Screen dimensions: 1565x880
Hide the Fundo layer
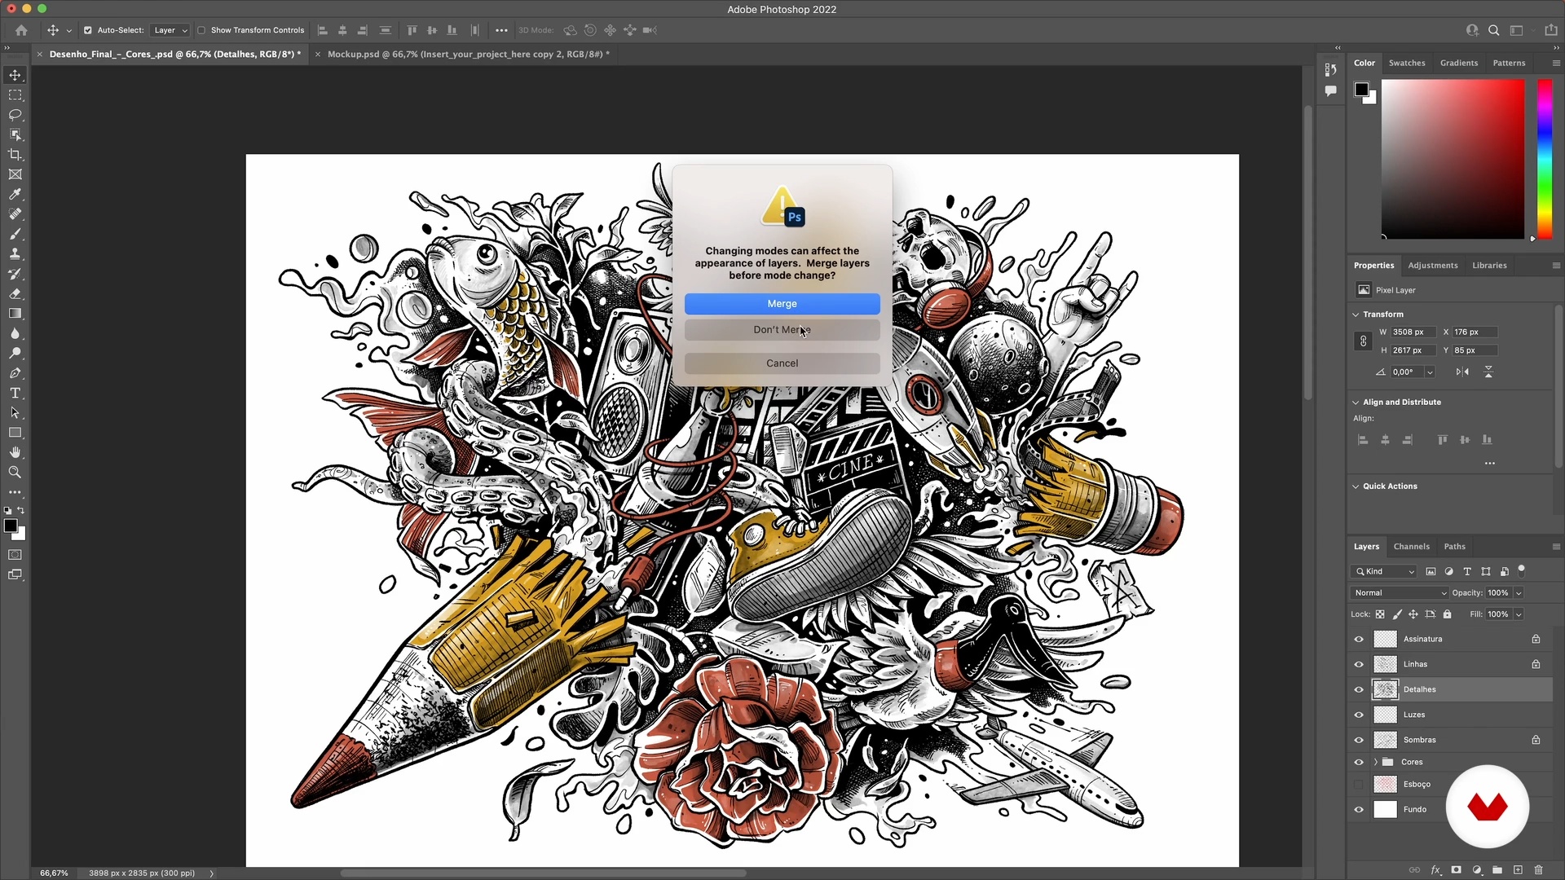coord(1358,810)
